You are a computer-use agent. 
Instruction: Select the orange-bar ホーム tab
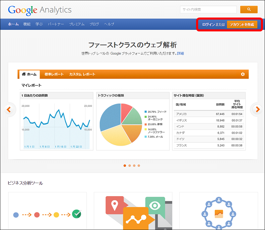[29, 74]
